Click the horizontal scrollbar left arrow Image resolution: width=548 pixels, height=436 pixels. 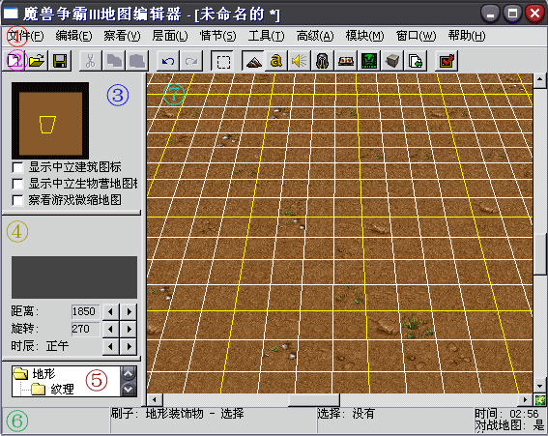(x=154, y=399)
